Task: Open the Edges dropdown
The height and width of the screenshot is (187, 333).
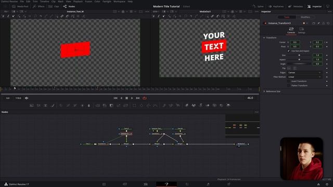Action: coord(304,73)
